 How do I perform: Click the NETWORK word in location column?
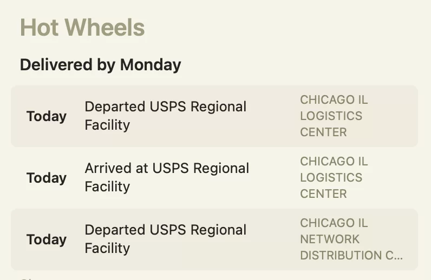330,239
